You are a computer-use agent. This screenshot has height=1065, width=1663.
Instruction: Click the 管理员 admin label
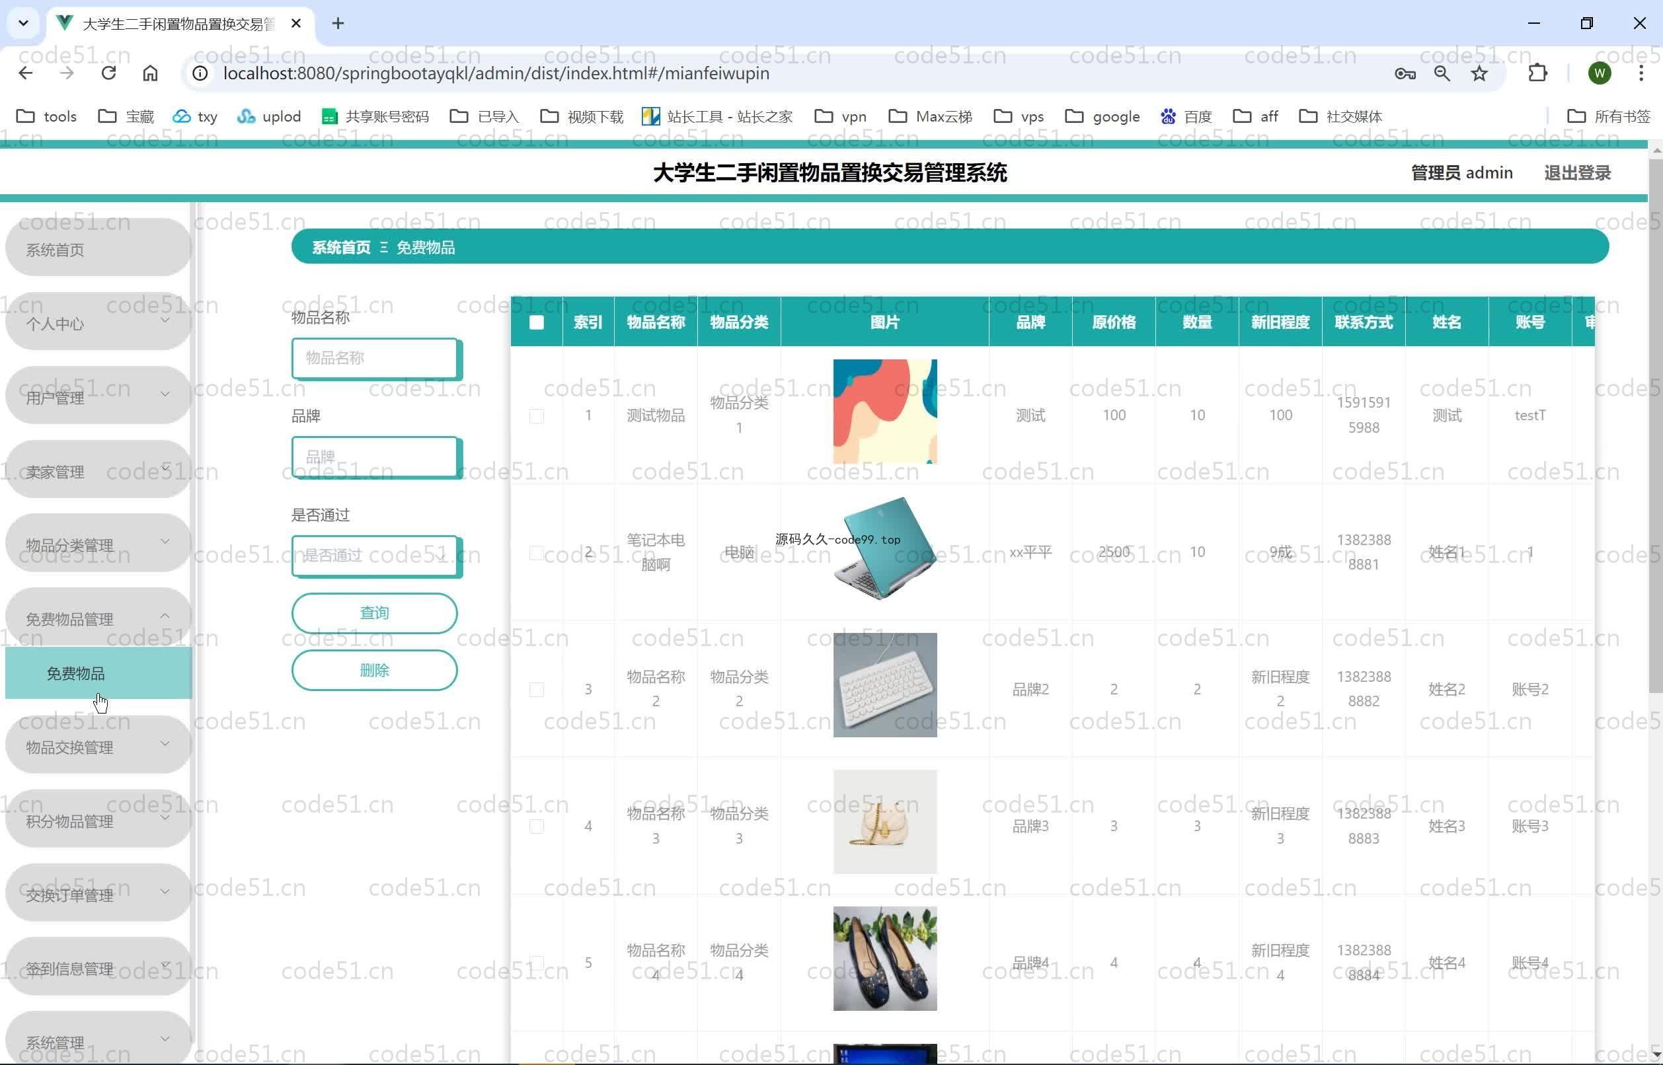[x=1461, y=173]
